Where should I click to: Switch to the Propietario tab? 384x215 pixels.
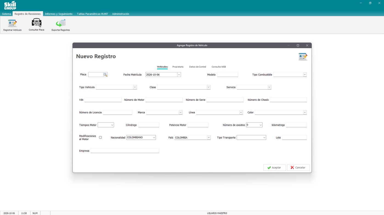[x=178, y=67]
